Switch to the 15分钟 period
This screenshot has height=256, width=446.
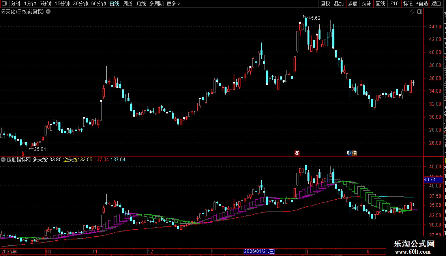pyautogui.click(x=62, y=4)
